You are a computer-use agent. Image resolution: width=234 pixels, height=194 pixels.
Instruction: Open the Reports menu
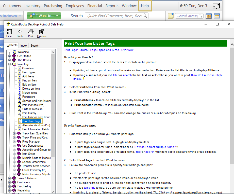point(112,6)
